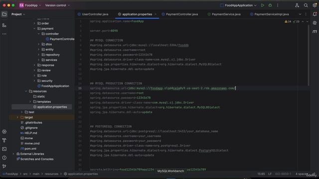Switch to PaymentService.java tab
Screen dimensions: 319x179
pos(224,14)
